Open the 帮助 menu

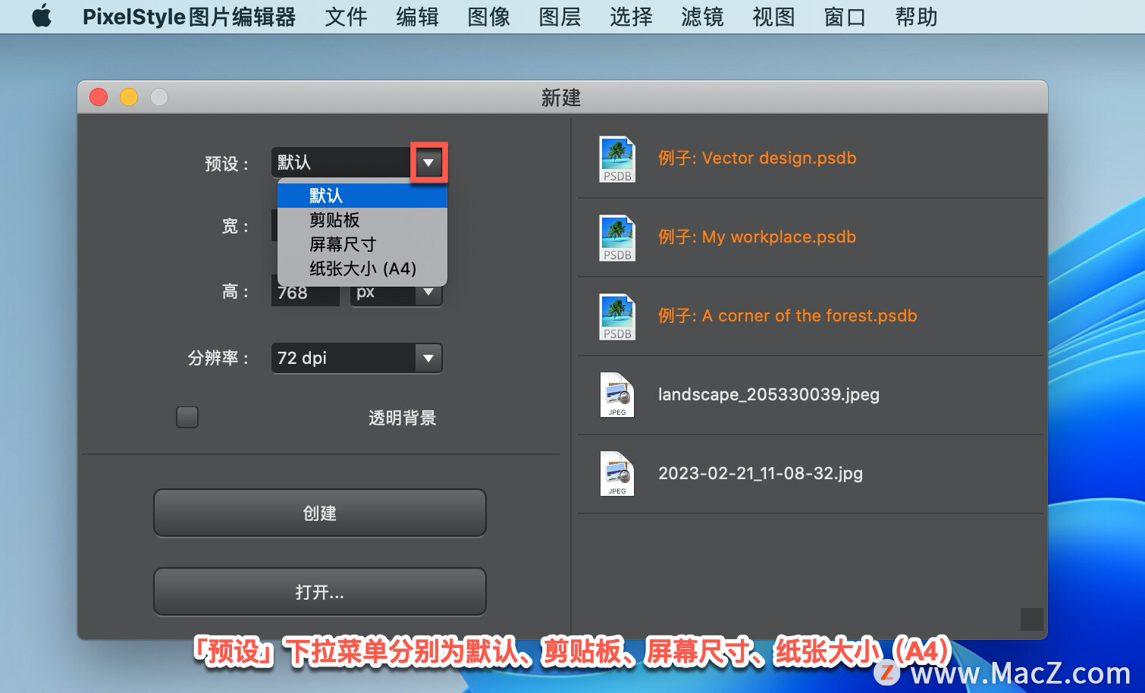click(916, 17)
